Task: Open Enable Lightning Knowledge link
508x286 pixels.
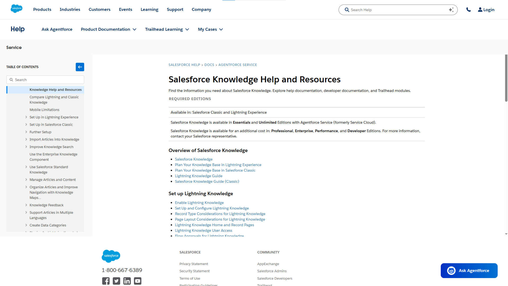Action: [x=199, y=203]
